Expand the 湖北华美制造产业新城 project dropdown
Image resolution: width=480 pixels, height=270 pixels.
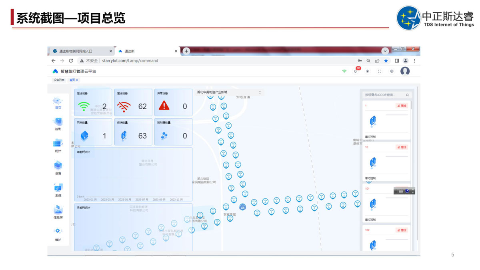click(229, 92)
